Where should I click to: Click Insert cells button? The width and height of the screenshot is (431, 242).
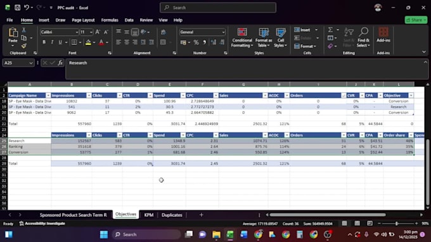[x=302, y=30]
